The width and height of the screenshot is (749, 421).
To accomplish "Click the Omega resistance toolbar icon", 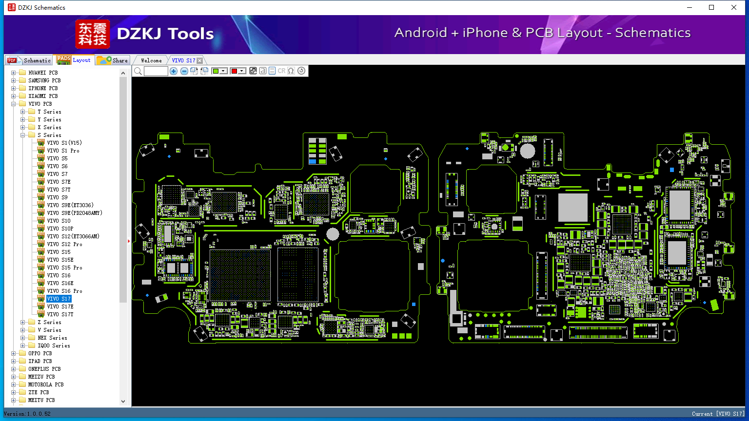I will click(291, 71).
